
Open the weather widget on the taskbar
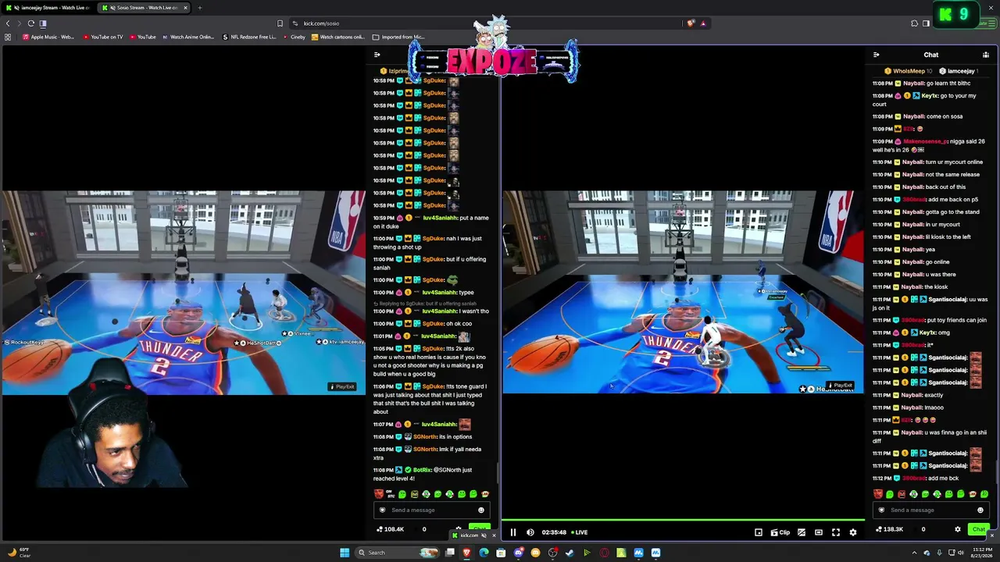[19, 553]
